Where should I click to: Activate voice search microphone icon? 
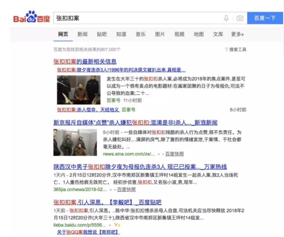click(x=226, y=18)
